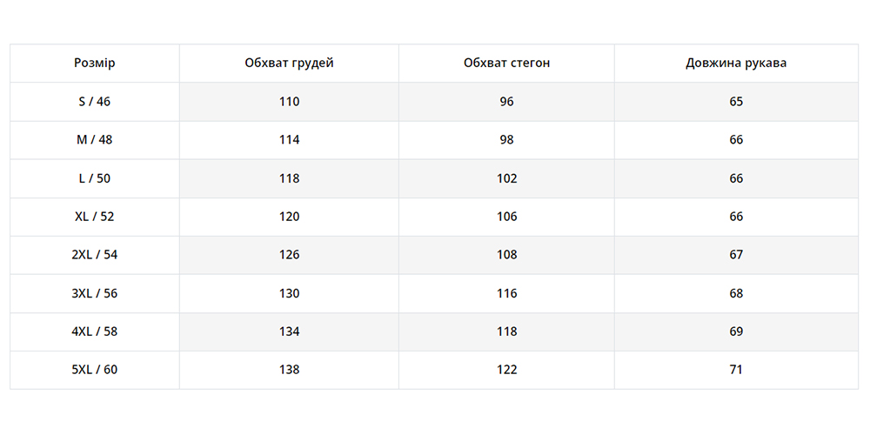Click hip value 96 for size S

click(x=507, y=102)
